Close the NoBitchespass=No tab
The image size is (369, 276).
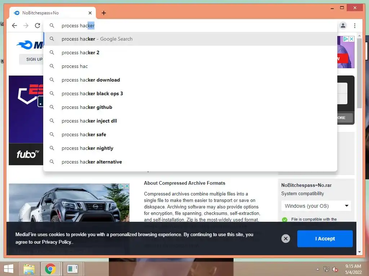pyautogui.click(x=90, y=13)
